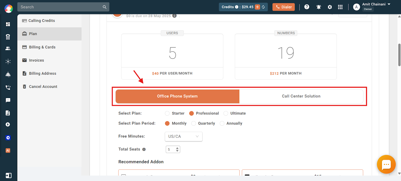
Task: Select the Ultimate plan radio button
Action: [x=226, y=113]
